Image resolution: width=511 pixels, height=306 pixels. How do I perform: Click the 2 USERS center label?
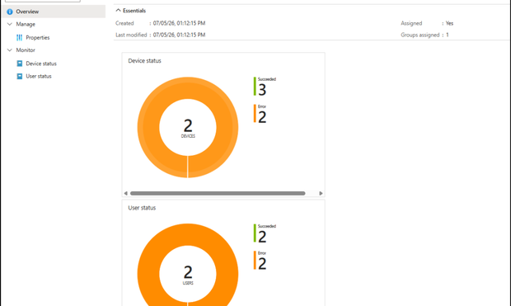coord(188,275)
